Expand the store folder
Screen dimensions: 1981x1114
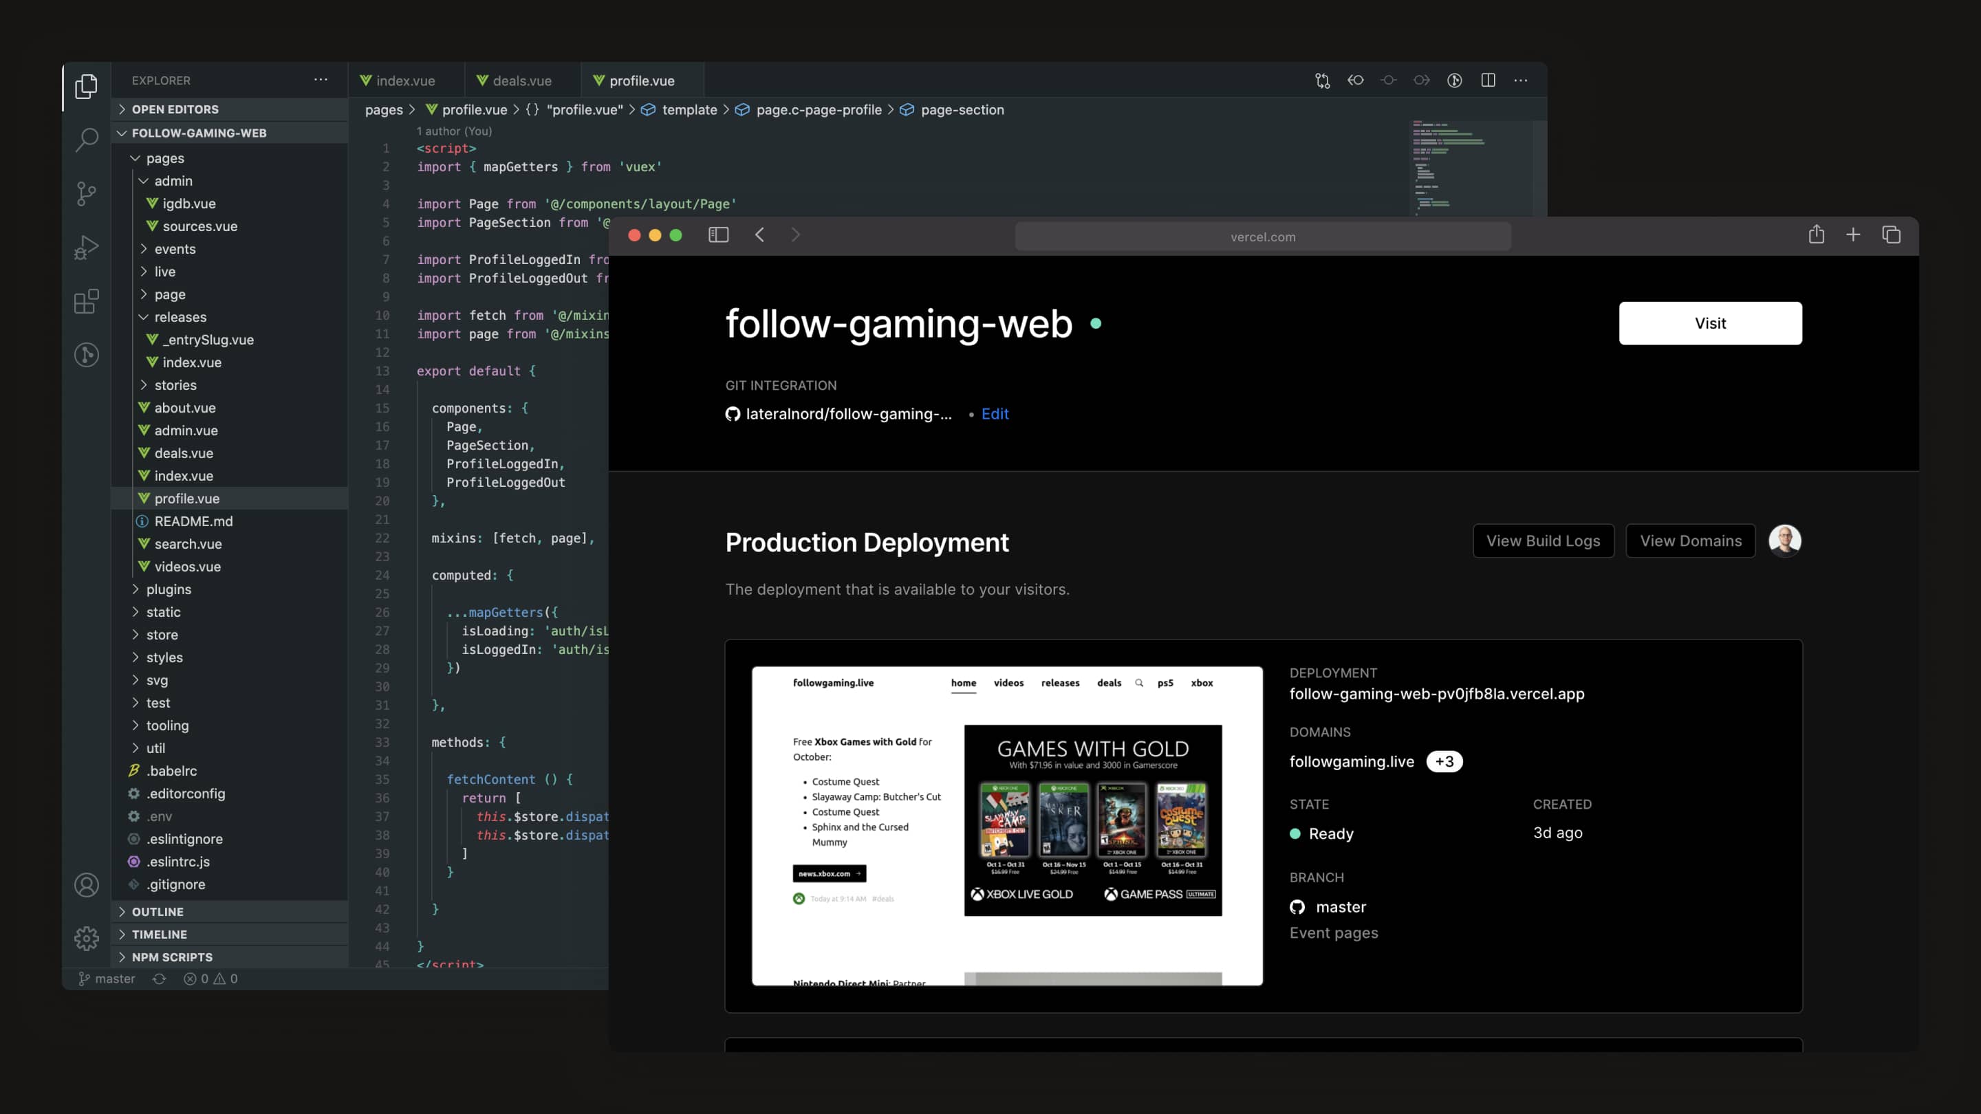tap(230, 634)
